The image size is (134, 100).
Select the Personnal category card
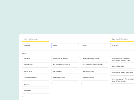coord(36,46)
